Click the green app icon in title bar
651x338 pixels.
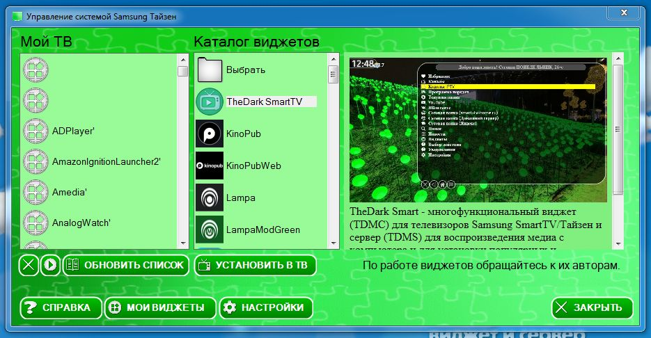(x=17, y=17)
